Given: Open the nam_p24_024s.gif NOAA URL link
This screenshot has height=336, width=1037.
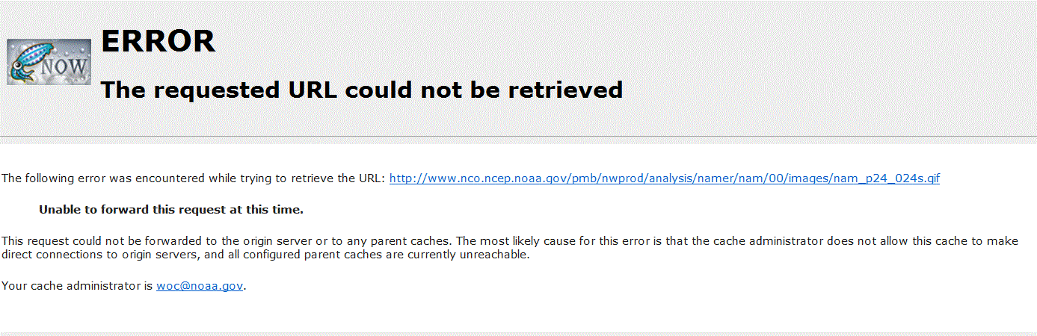Looking at the screenshot, I should (665, 178).
